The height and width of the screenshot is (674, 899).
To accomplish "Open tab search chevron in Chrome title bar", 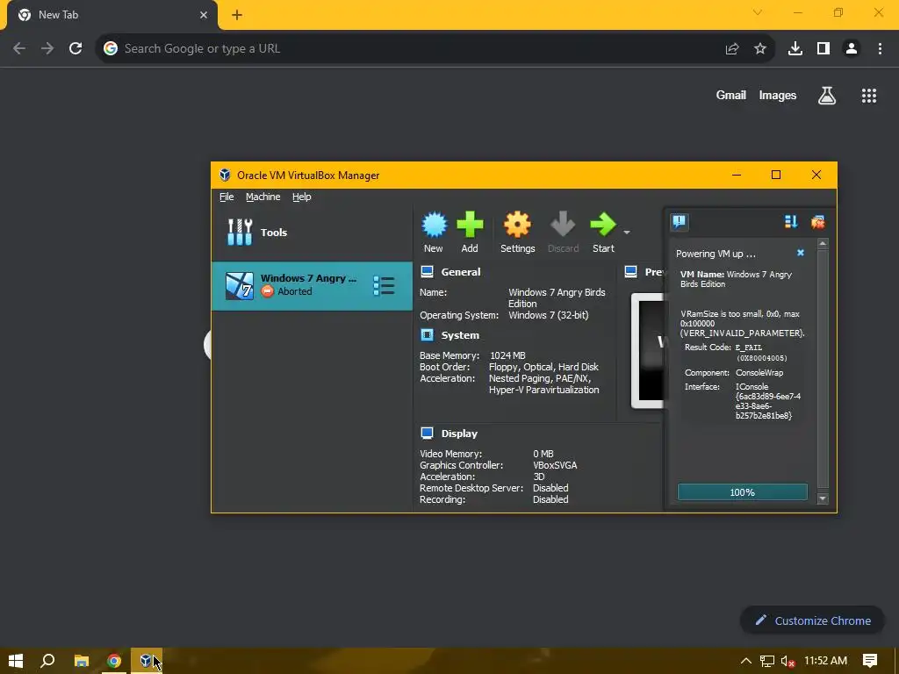I will coord(758,12).
